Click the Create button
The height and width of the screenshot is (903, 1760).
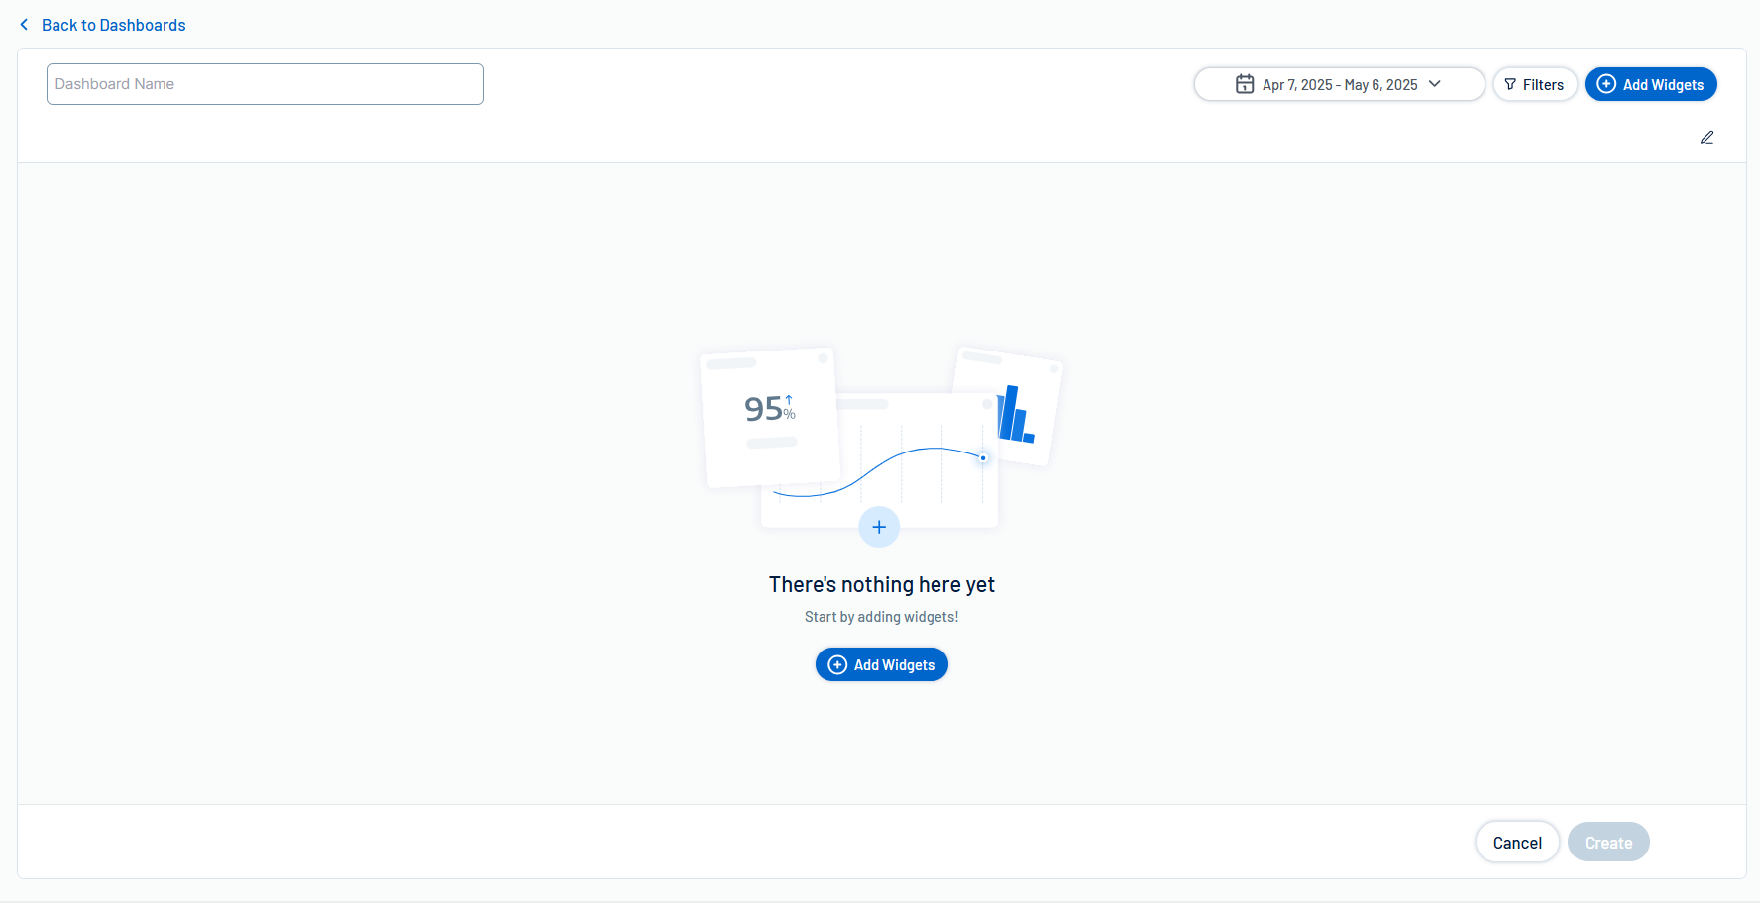click(1607, 843)
